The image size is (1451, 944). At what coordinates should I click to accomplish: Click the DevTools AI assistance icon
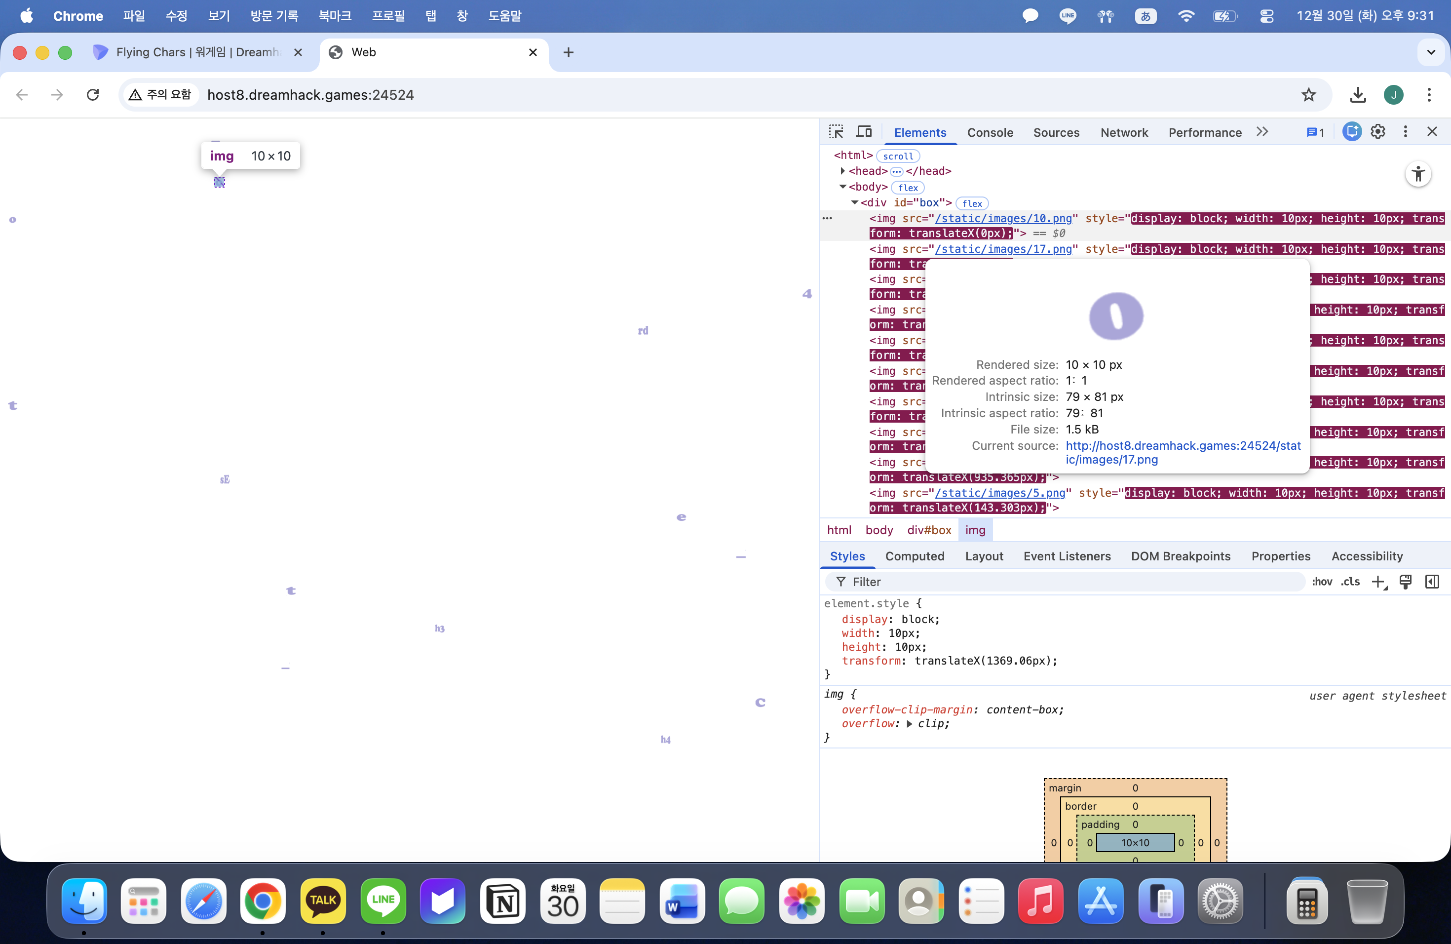point(1352,132)
